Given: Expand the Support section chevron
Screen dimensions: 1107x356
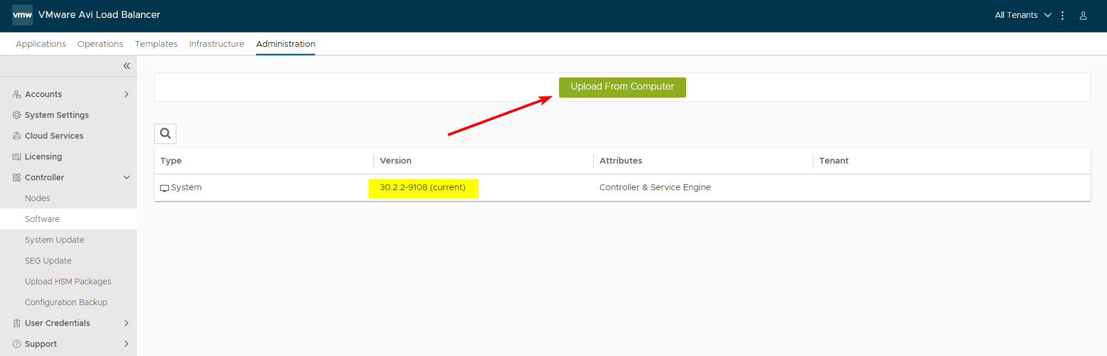Looking at the screenshot, I should coord(127,344).
